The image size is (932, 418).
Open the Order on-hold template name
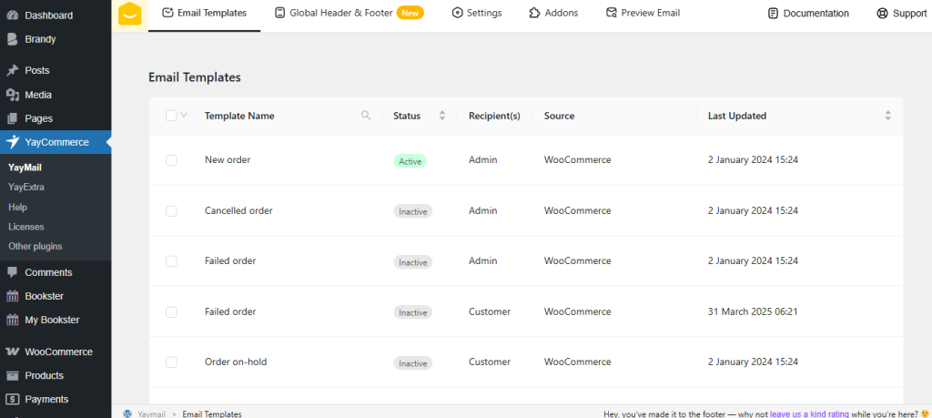pos(236,362)
